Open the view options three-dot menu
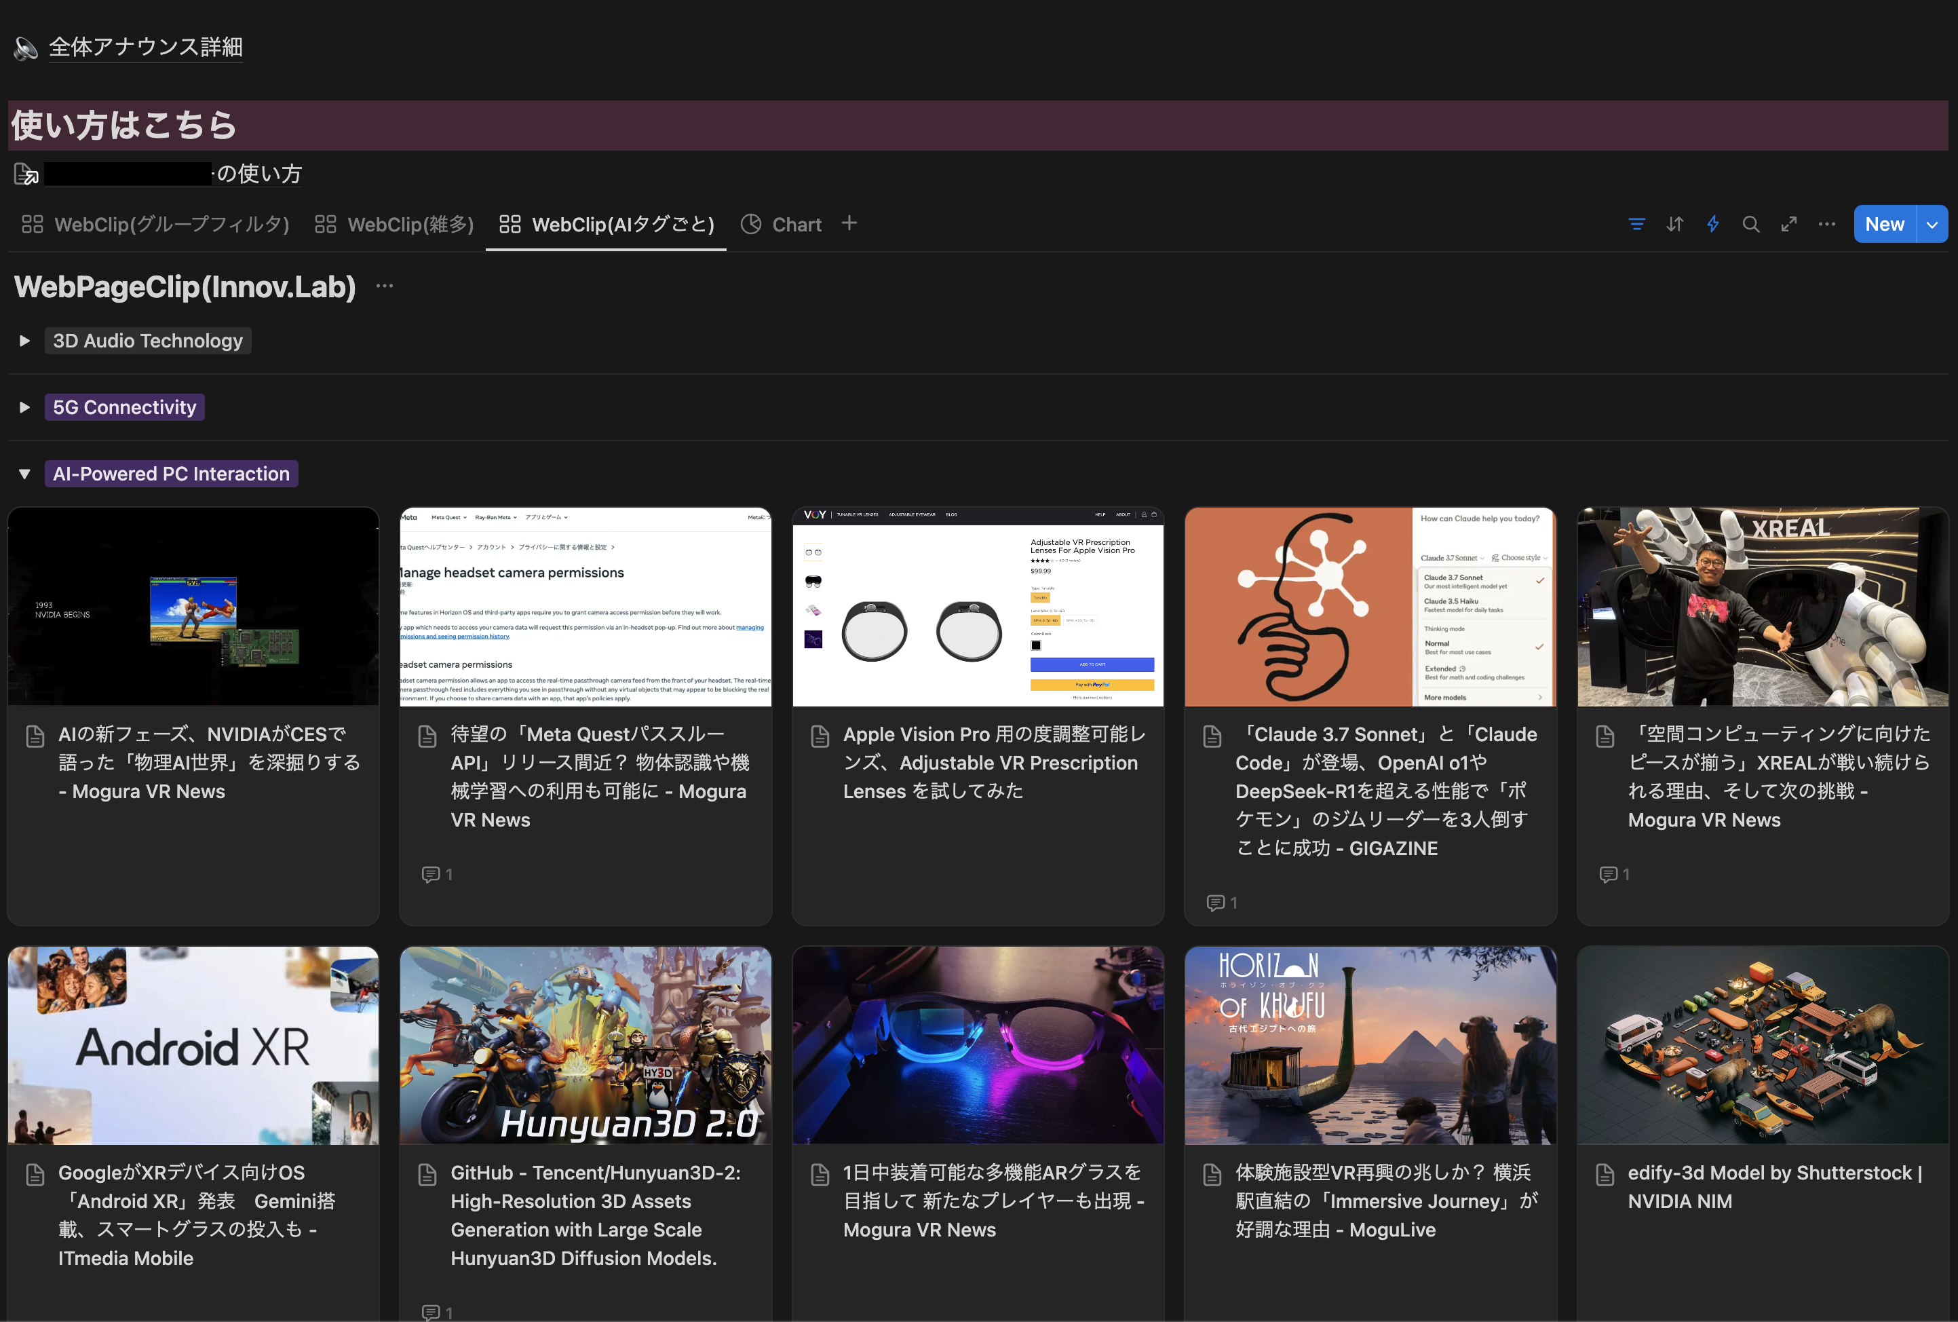 coord(1826,224)
